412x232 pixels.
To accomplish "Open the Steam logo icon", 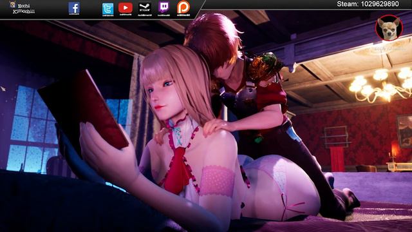I will (x=145, y=8).
